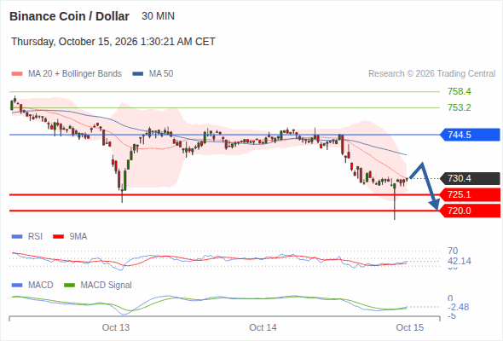
Task: Click the MACD legend label
Action: point(40,286)
